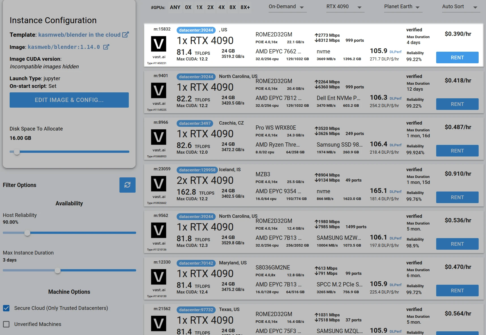Click the vast.ai logo on machine m:9401

(x=159, y=90)
